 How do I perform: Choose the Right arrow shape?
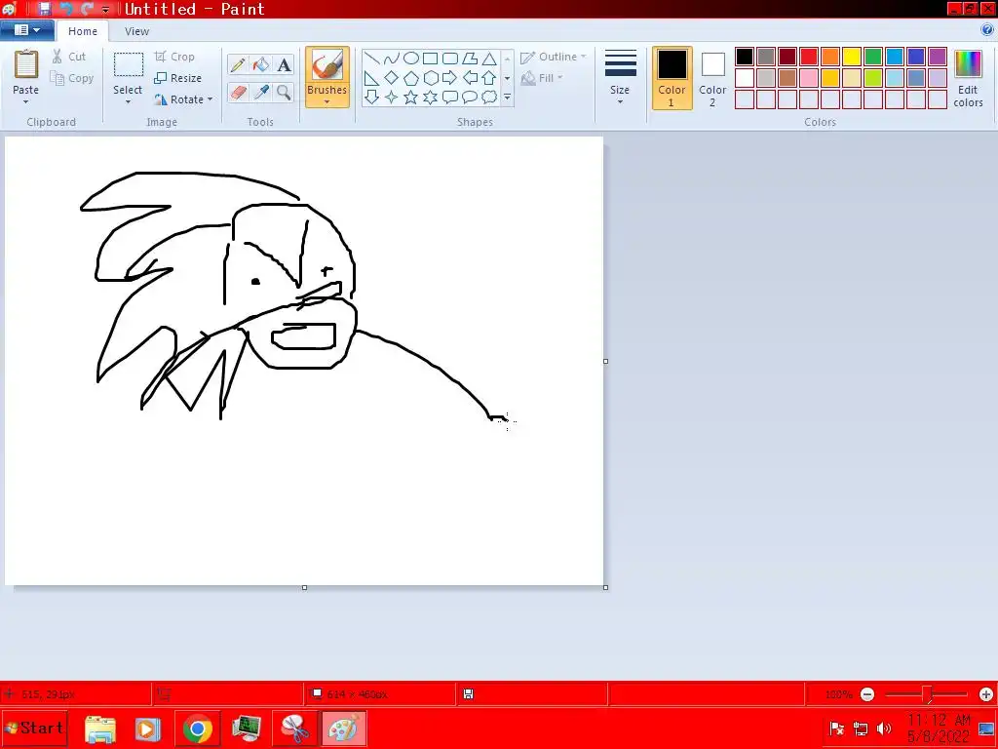[450, 78]
